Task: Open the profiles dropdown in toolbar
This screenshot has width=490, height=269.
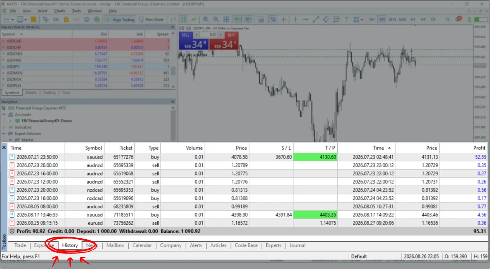Action: click(x=26, y=19)
